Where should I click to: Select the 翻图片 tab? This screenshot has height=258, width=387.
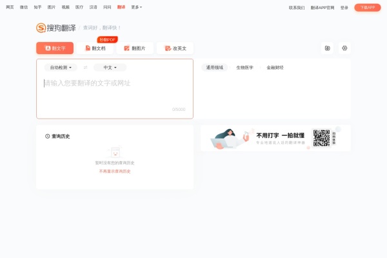[x=135, y=48]
